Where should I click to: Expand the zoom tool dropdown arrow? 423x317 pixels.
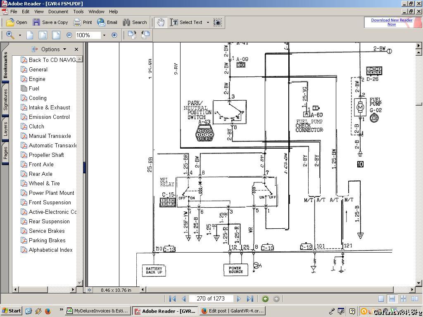point(20,35)
